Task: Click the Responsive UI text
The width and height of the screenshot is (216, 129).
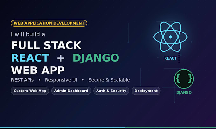Action: (x=61, y=80)
